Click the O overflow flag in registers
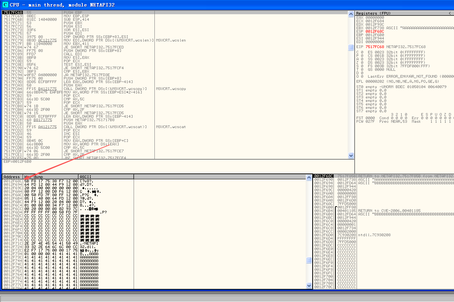The height and width of the screenshot is (302, 454). [x=360, y=77]
